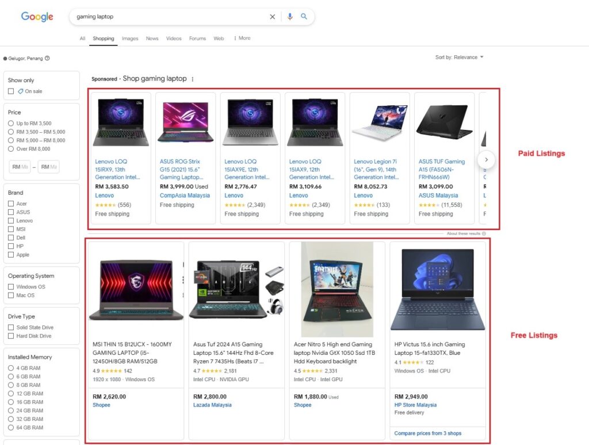Check the Lenovo brand filter
This screenshot has height=445, width=589.
[10, 220]
